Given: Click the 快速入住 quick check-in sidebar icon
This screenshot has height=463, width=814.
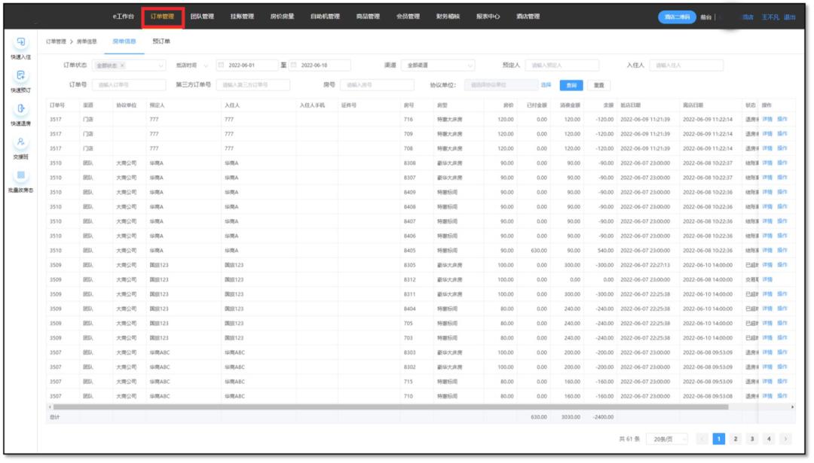Looking at the screenshot, I should tap(21, 42).
